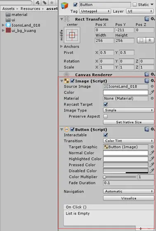The width and height of the screenshot is (156, 231).
Task: Click the Fade Duration field
Action: [128, 183]
